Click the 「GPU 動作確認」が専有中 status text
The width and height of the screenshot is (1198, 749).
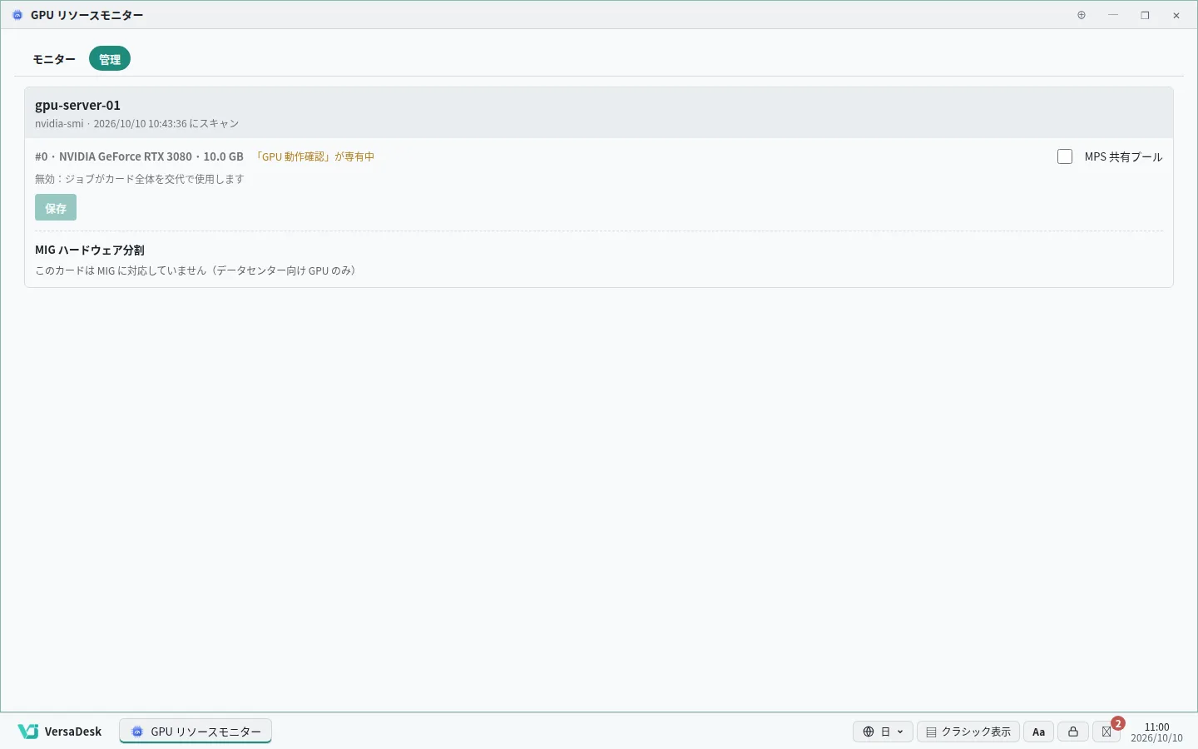[314, 156]
